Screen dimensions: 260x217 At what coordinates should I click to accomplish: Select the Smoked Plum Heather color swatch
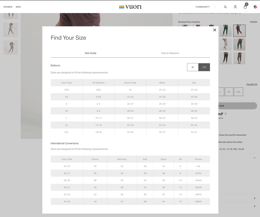click(239, 31)
